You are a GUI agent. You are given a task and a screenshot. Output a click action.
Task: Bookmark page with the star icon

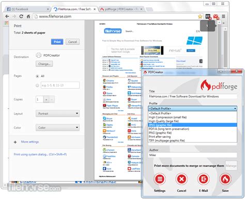pos(200,16)
